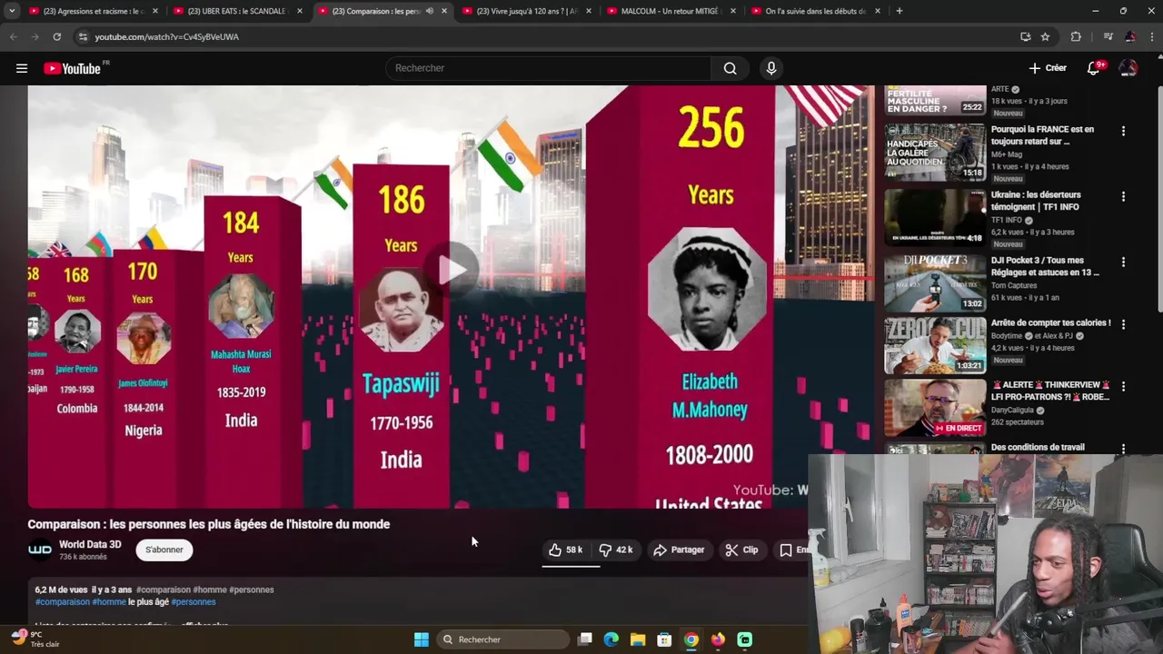This screenshot has height=654, width=1163.
Task: Open options for Pourquoi la FRANCE video
Action: click(1123, 131)
